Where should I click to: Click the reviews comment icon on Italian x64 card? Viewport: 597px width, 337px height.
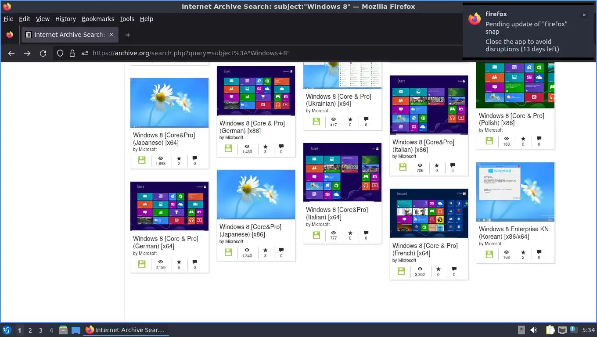(366, 233)
